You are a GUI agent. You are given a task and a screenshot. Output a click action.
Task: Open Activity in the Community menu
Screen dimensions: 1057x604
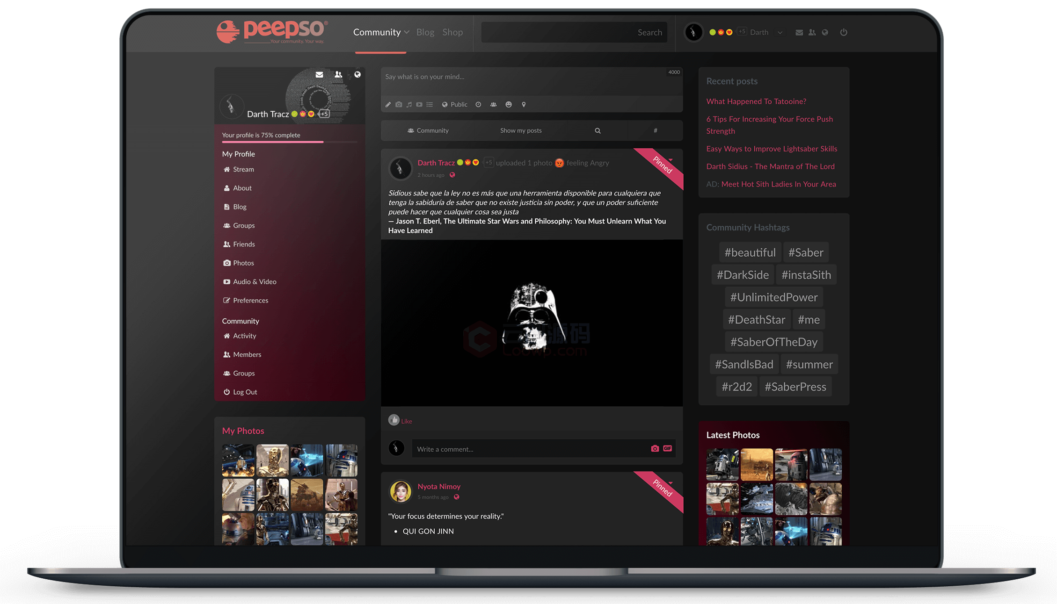click(x=240, y=336)
